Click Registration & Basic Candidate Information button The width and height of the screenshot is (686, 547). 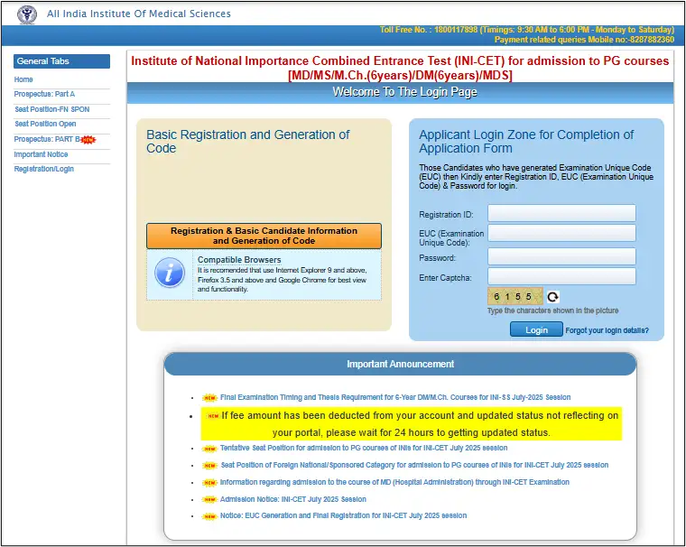[x=264, y=236]
